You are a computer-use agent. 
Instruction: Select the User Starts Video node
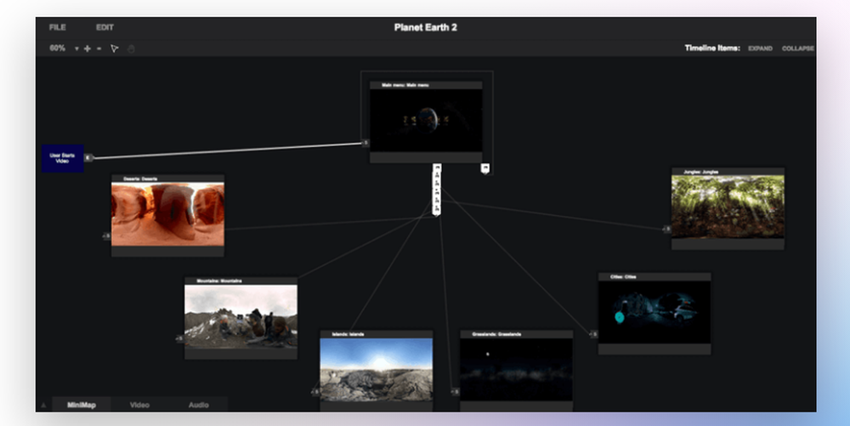click(62, 158)
